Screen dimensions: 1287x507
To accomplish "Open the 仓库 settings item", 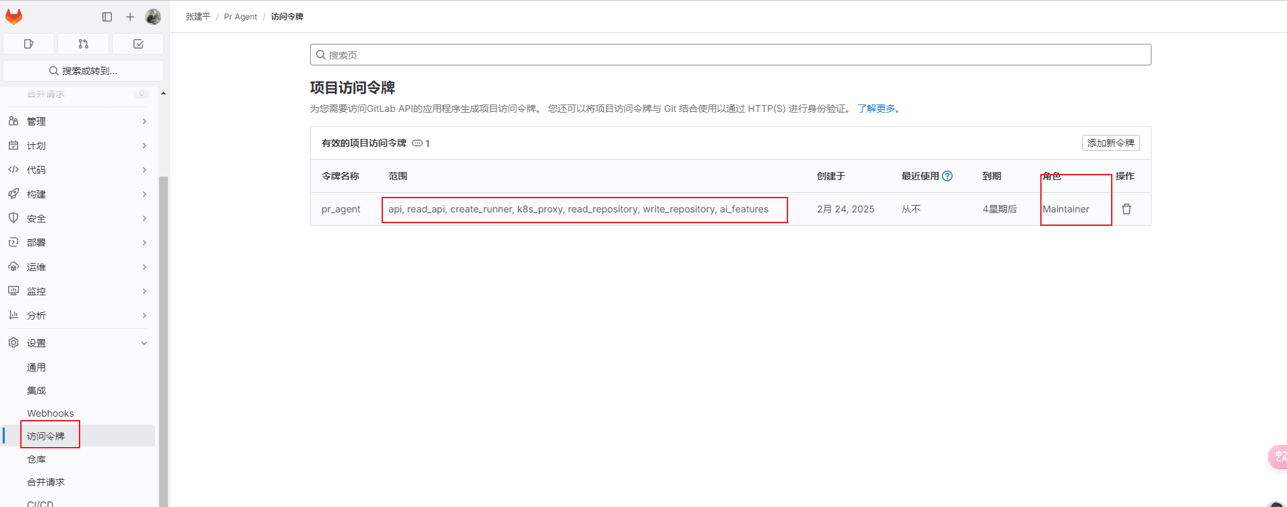I will point(36,459).
